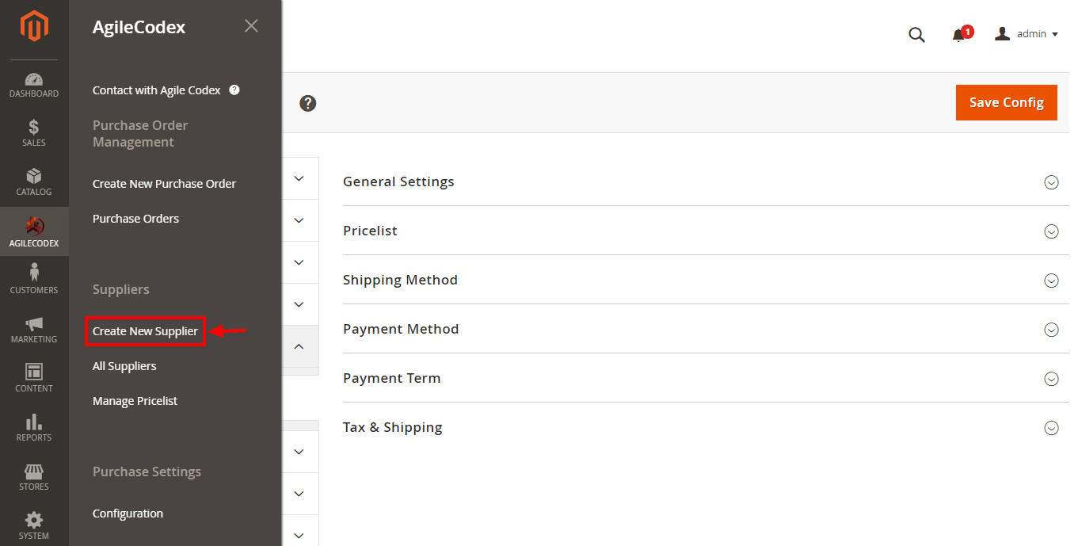Open Contact with Agile Codex link

157,90
